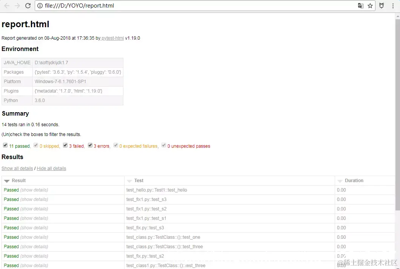
Task: Show details for test_fix1.py::test_s1 row
Action: coord(34,218)
